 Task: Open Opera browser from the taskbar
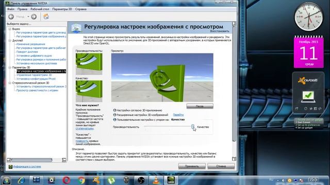pos(67,180)
